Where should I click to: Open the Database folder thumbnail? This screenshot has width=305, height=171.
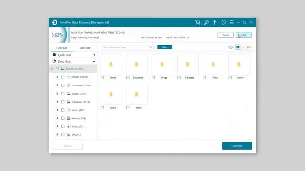tap(188, 65)
